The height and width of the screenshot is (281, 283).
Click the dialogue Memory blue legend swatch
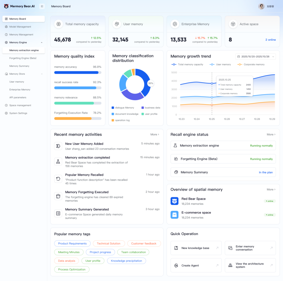(x=113, y=108)
